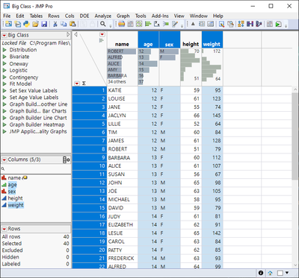The width and height of the screenshot is (299, 278).
Task: Click the vertical scrollbar of data table
Action: tap(295, 136)
